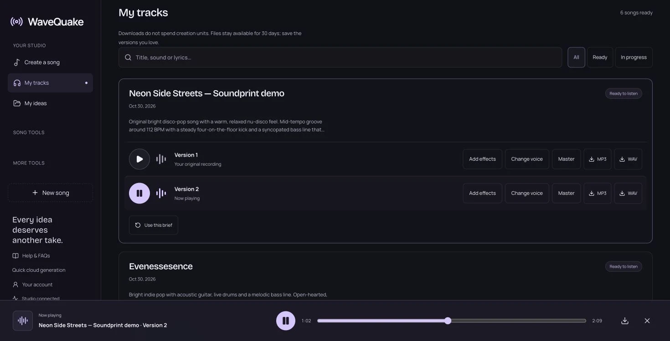Click the waveform icon of Version 2
Viewport: 670px width, 341px height.
[161, 193]
